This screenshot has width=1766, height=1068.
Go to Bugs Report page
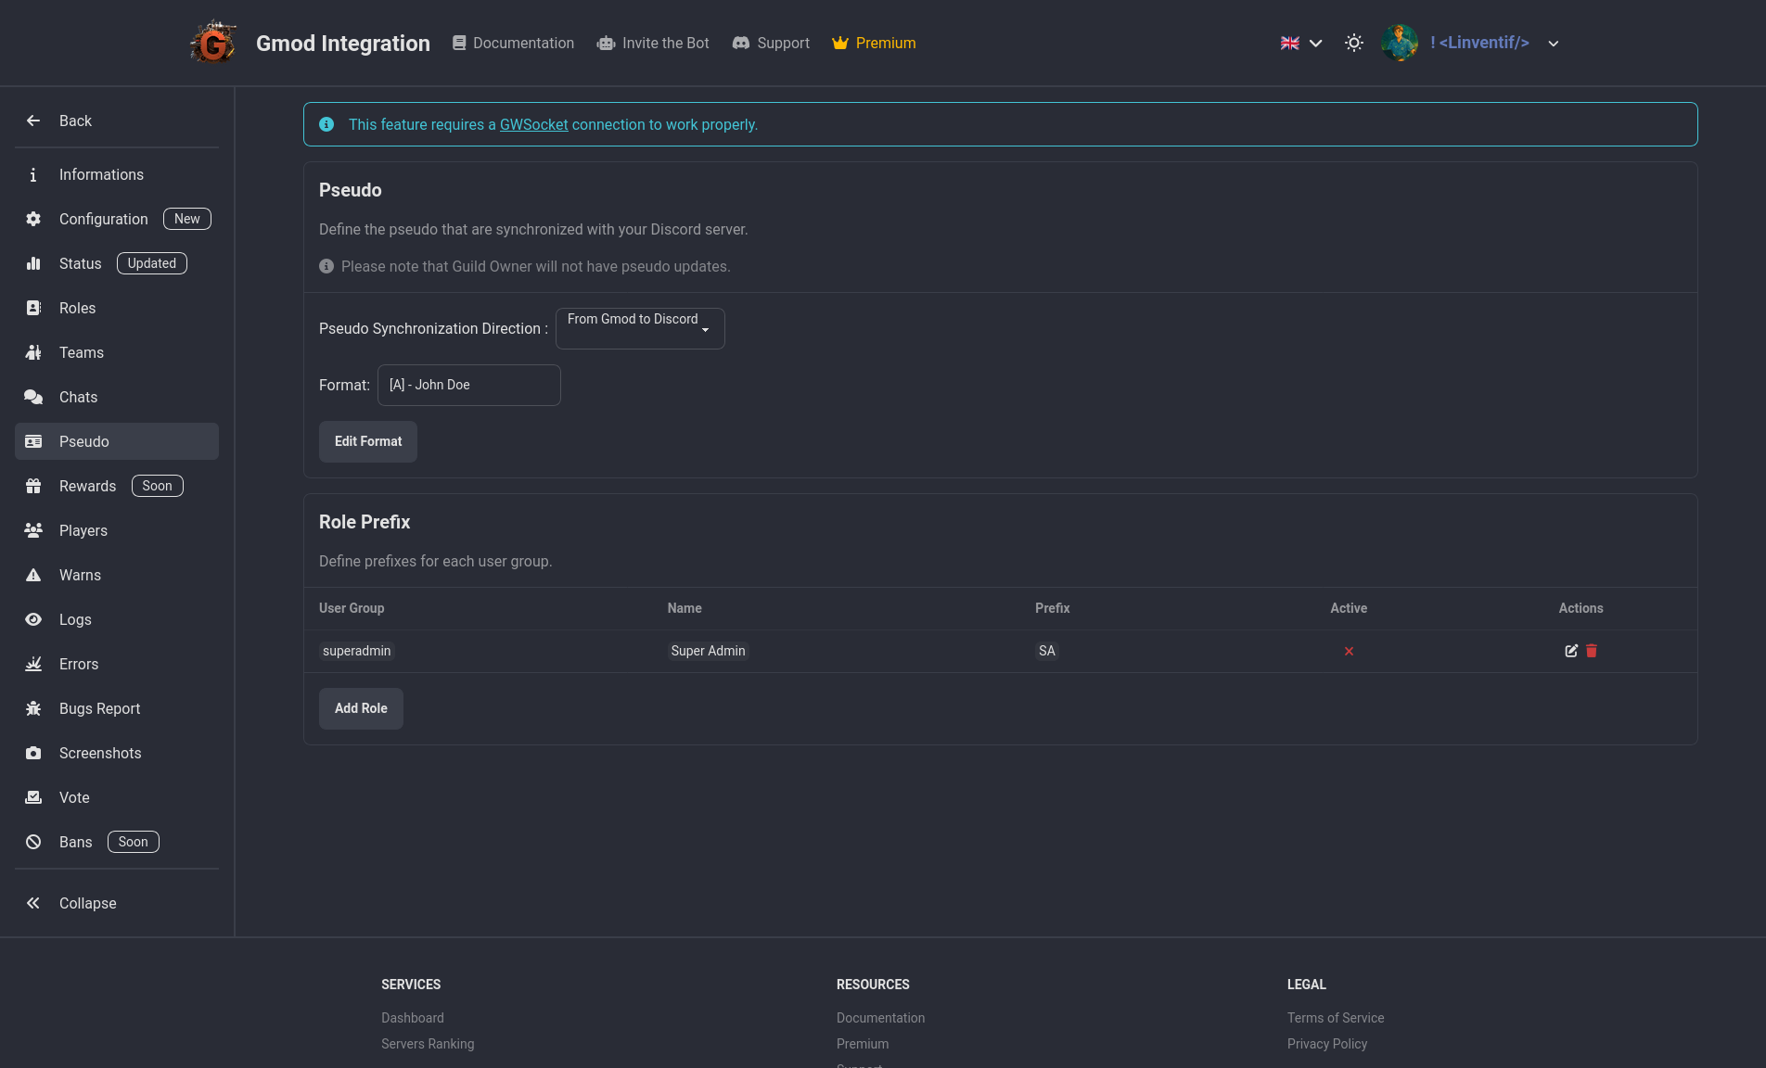(99, 708)
